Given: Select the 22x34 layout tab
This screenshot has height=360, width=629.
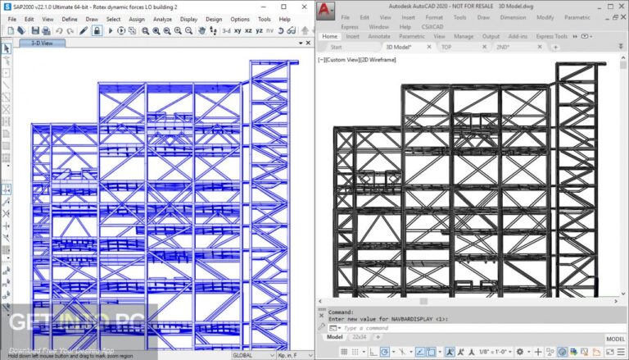Looking at the screenshot, I should tap(359, 337).
